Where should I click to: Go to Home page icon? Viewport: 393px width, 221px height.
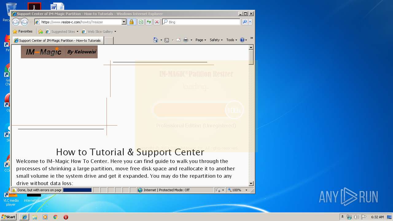coord(156,40)
